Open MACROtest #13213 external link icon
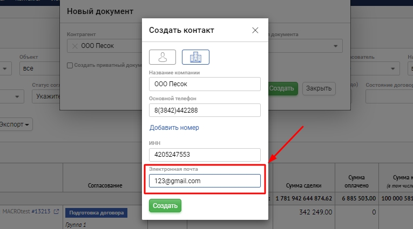Screen dimensions: 413x229 57,212
